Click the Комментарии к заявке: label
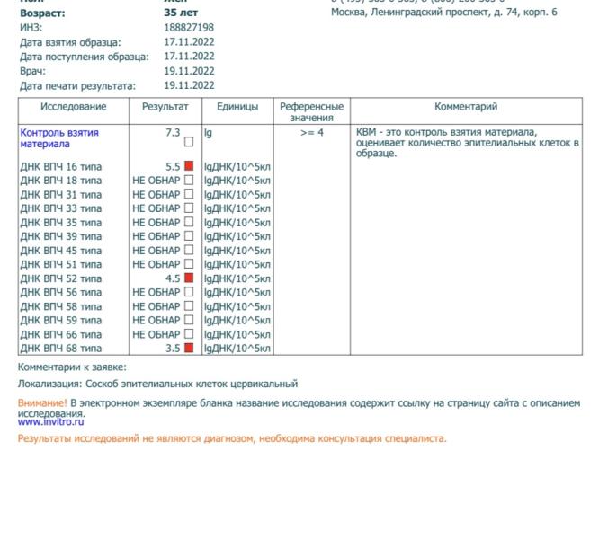This screenshot has width=599, height=539. (72, 367)
